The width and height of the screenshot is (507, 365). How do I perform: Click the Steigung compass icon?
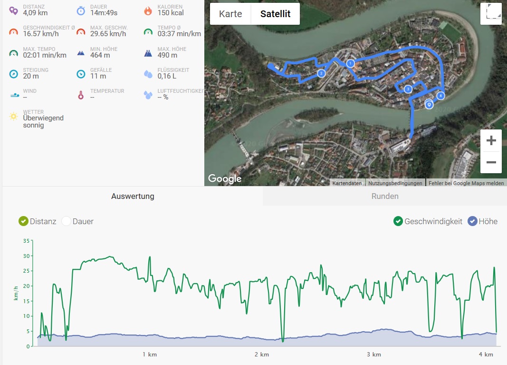(x=14, y=74)
